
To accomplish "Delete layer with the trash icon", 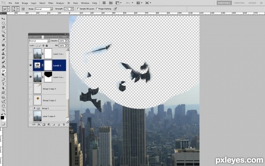I will tap(64, 124).
